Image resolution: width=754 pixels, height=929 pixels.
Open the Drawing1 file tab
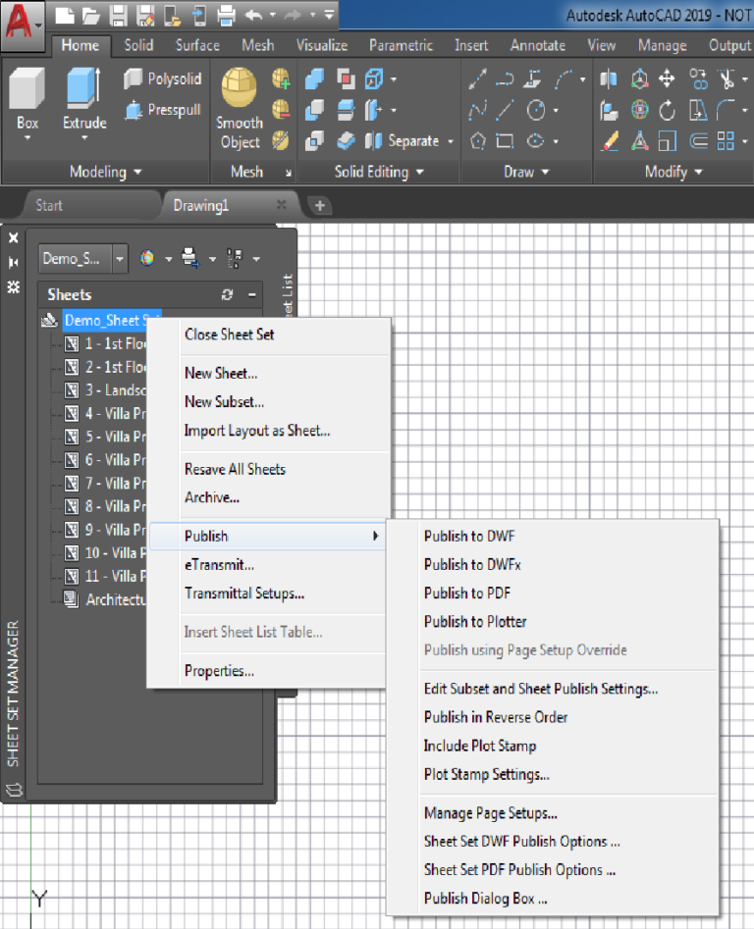(x=201, y=206)
